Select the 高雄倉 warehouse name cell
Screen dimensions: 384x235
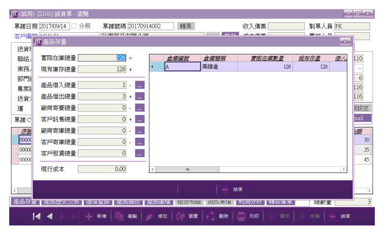[219, 67]
